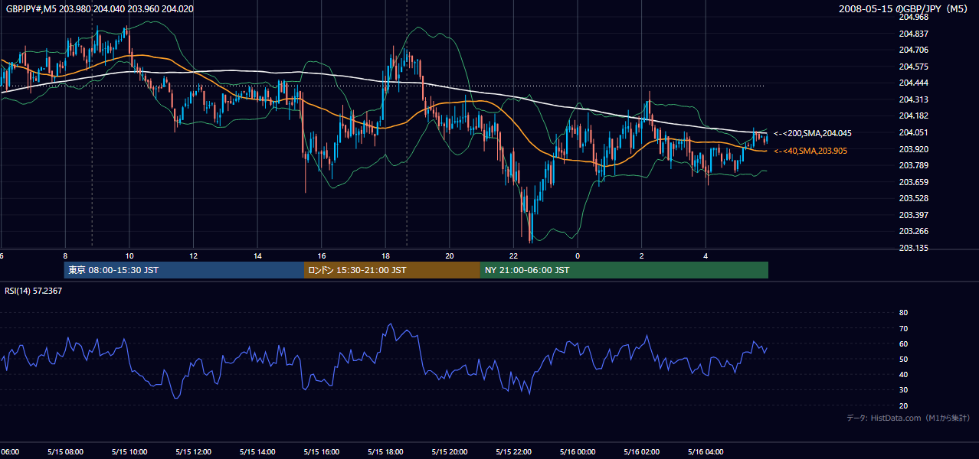Viewport: 979px width, 459px height.
Task: Click hour label 0 below price chart
Action: tap(578, 256)
